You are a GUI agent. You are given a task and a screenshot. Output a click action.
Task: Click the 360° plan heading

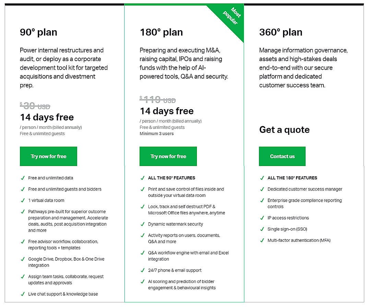tap(281, 32)
